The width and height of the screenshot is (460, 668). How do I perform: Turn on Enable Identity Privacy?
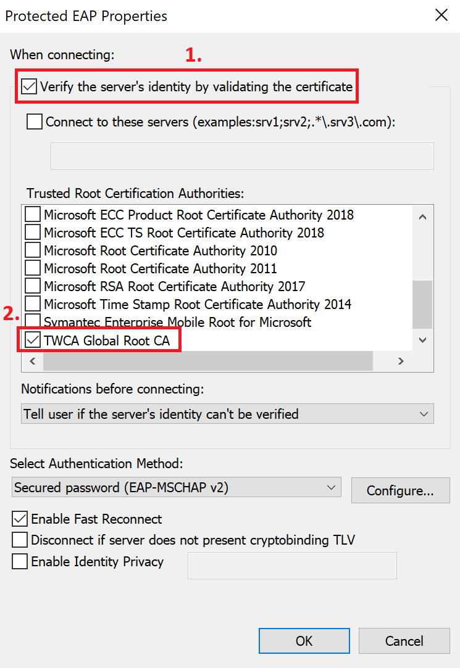pos(19,562)
